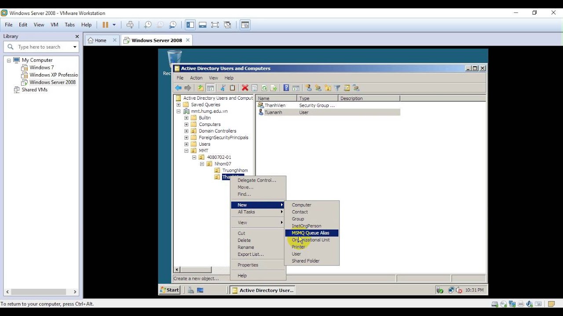
Task: Collapse mmt.humg.edu.vn domain node
Action: pyautogui.click(x=178, y=111)
